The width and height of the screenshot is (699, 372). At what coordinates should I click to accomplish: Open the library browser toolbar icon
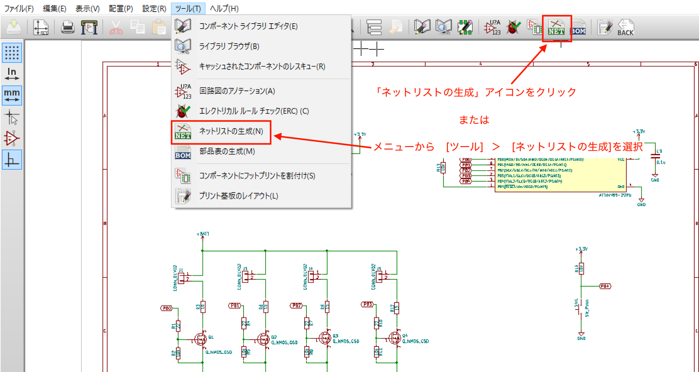(x=443, y=27)
